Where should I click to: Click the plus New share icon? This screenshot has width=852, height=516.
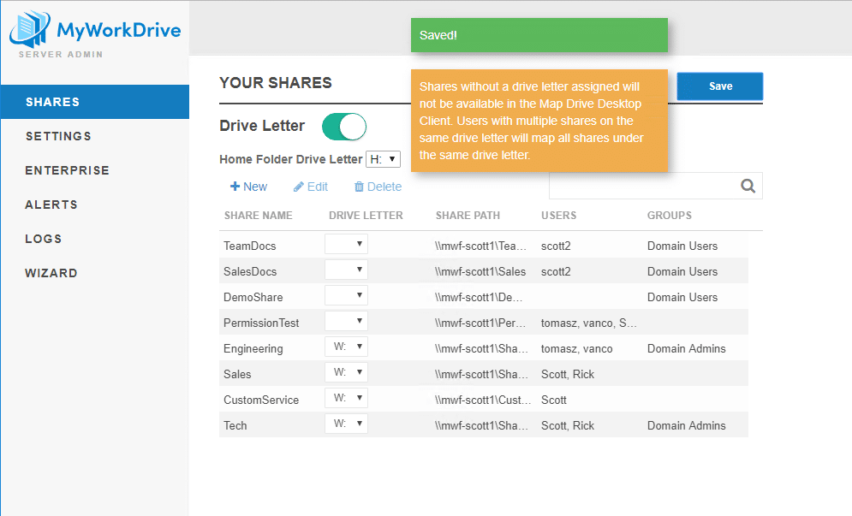point(235,187)
